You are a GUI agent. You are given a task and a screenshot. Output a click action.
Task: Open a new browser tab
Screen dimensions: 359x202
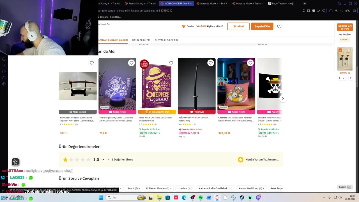pos(305,3)
